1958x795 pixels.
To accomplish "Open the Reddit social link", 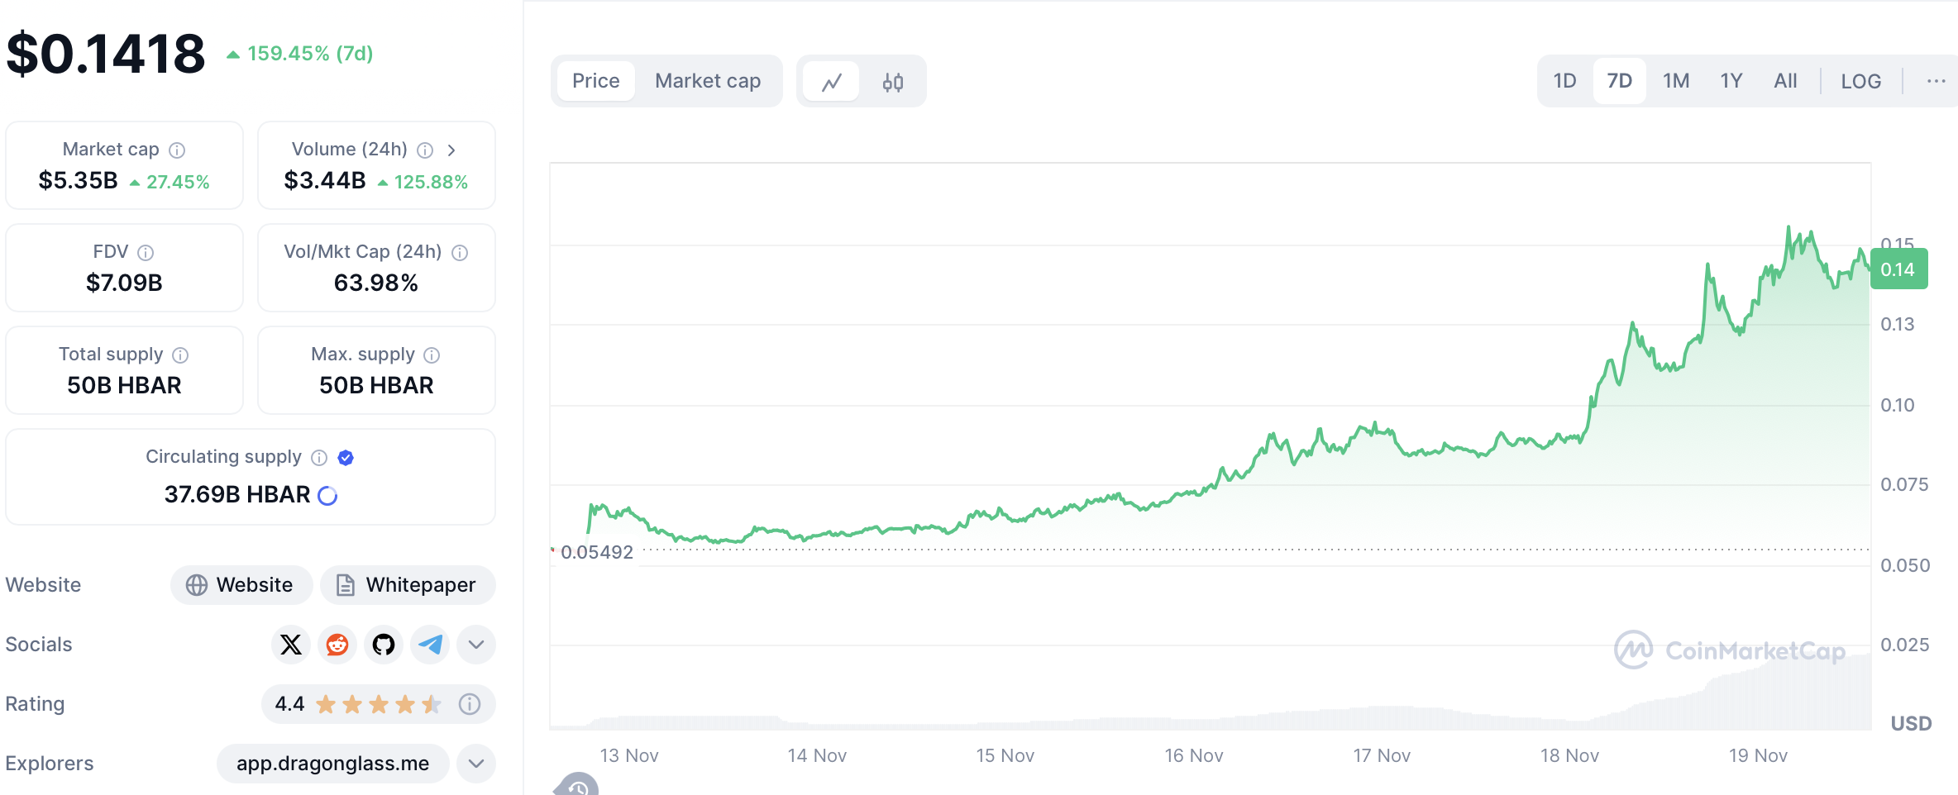I will click(x=337, y=645).
